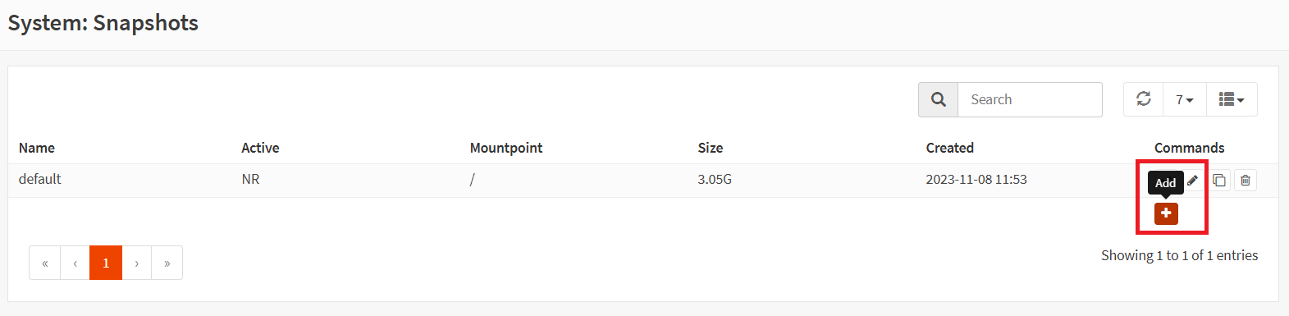This screenshot has width=1289, height=316.
Task: Sort snapshots by Created date header
Action: tap(950, 148)
